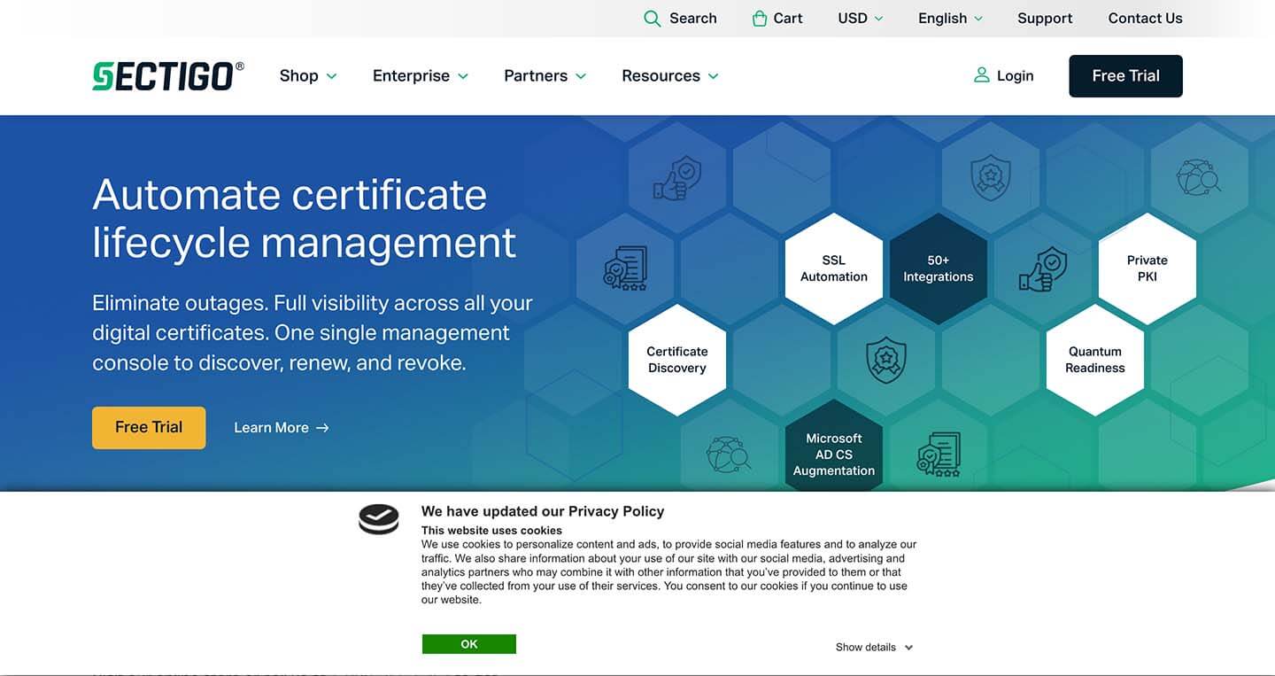Accept cookies with the green OK button
The width and height of the screenshot is (1275, 676).
[x=469, y=644]
